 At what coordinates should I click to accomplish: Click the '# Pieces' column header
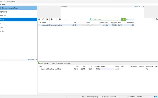97,66
